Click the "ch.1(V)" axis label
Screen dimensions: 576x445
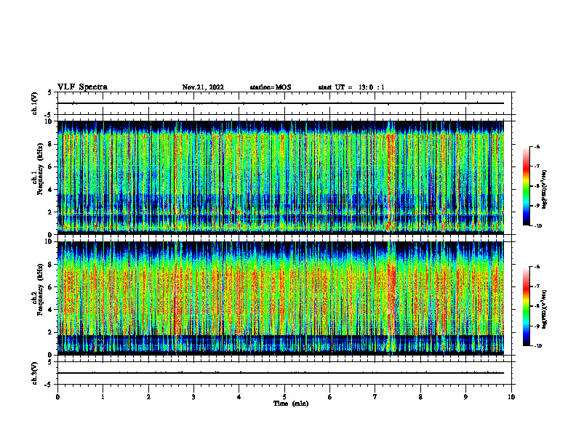click(x=35, y=103)
